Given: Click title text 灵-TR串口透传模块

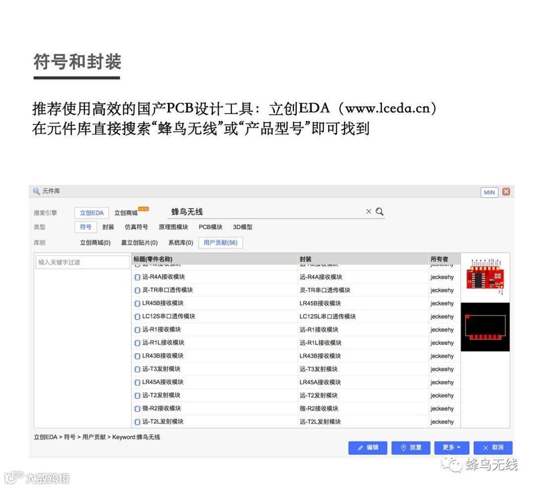Looking at the screenshot, I should tap(167, 290).
